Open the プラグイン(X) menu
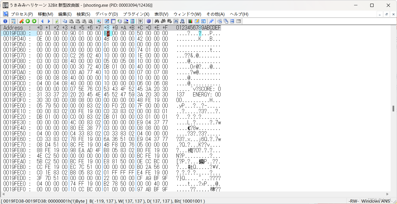This screenshot has width=397, height=204. click(x=136, y=14)
